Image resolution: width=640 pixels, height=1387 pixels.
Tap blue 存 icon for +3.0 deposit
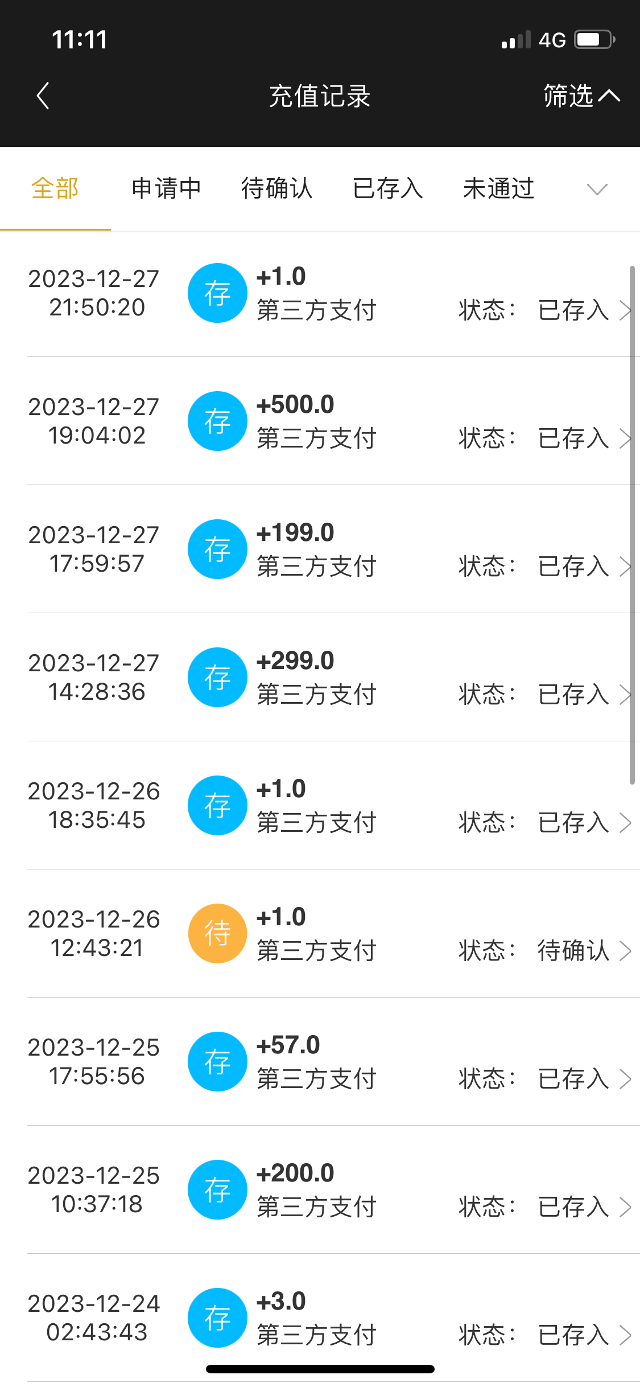[217, 1318]
